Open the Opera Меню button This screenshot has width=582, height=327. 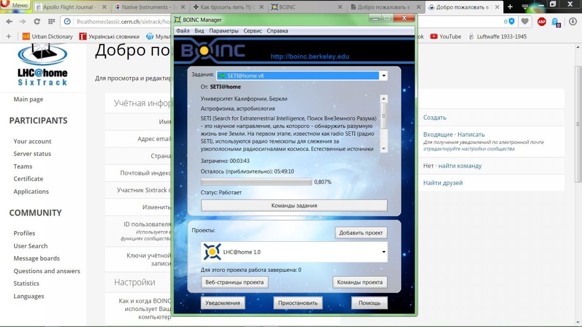[x=16, y=5]
